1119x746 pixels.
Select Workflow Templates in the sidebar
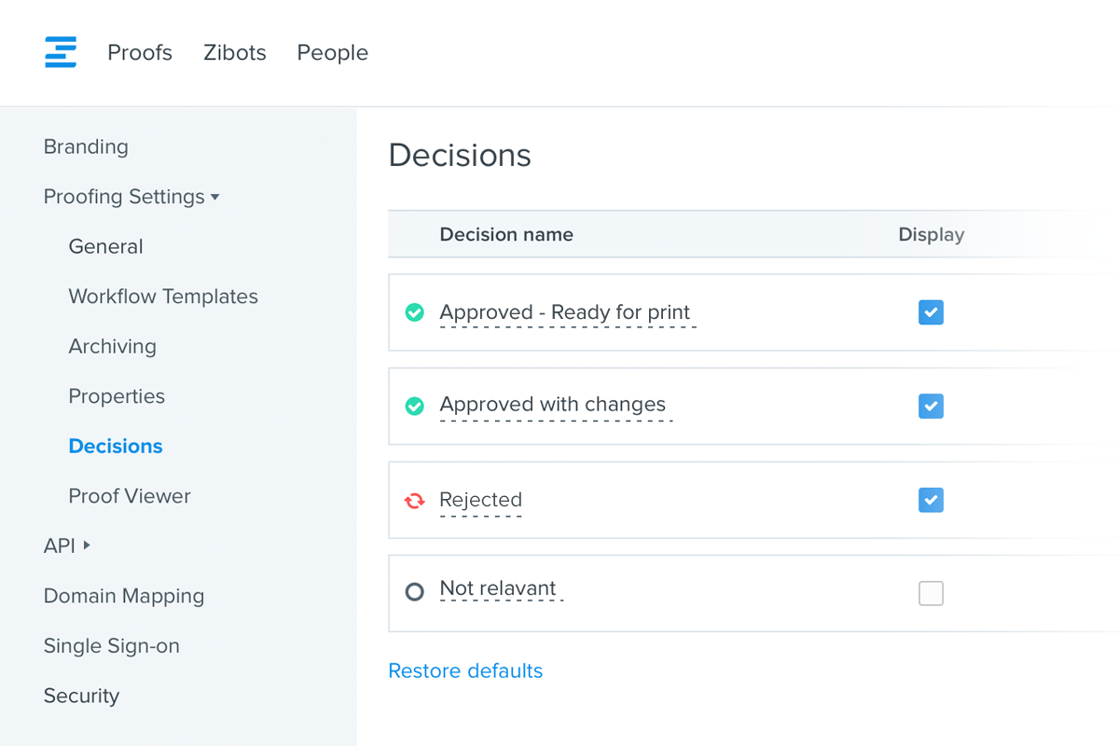point(163,296)
